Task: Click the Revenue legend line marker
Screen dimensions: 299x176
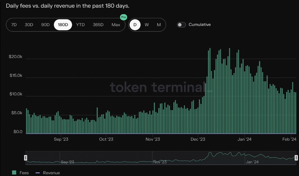Action: pyautogui.click(x=38, y=173)
